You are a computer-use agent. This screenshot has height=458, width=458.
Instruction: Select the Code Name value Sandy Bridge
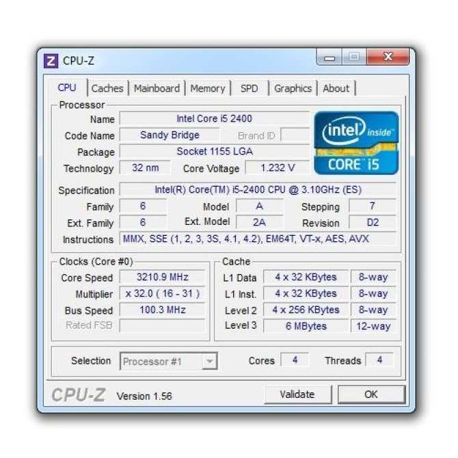pyautogui.click(x=170, y=135)
